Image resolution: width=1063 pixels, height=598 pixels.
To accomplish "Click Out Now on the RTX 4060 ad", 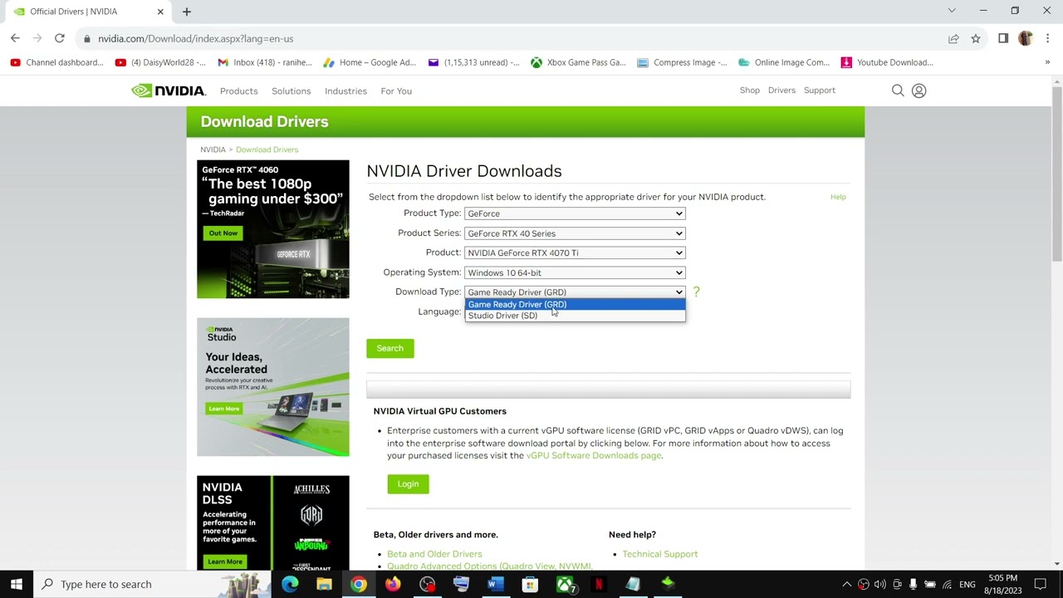I will pyautogui.click(x=223, y=233).
